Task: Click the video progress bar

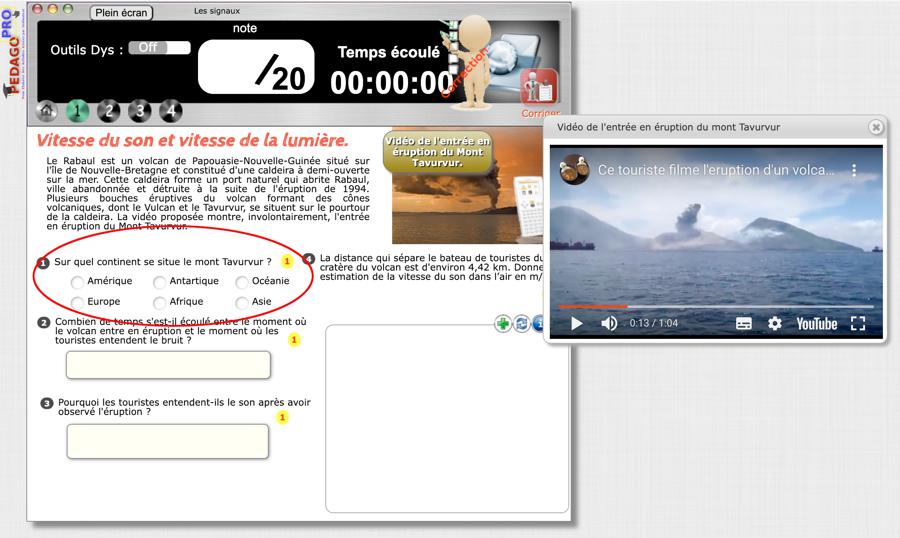Action: tap(716, 307)
